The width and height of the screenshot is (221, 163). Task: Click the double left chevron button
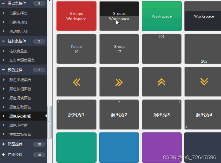[x=76, y=82]
